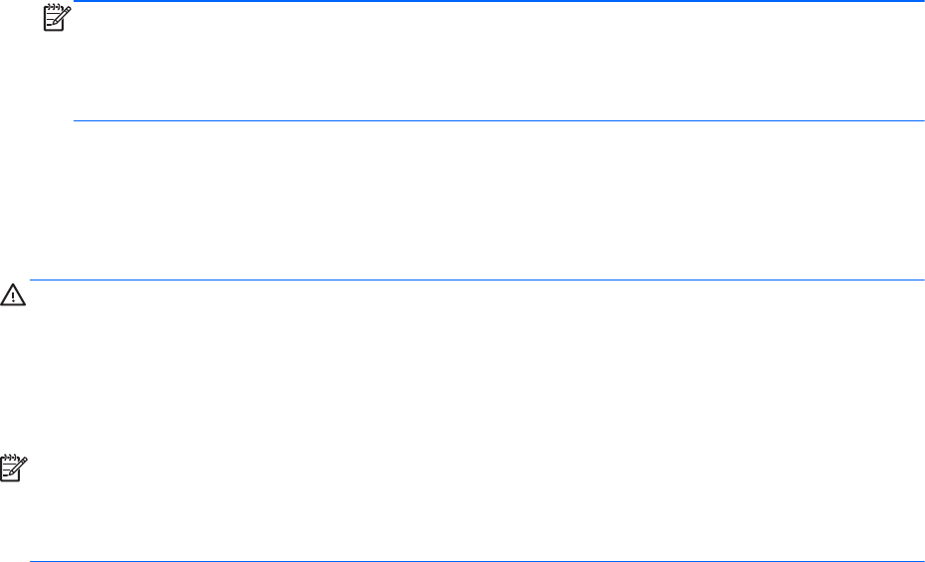Click the left end of the rule under the top note
The width and height of the screenshot is (925, 562).
pyautogui.click(x=78, y=121)
